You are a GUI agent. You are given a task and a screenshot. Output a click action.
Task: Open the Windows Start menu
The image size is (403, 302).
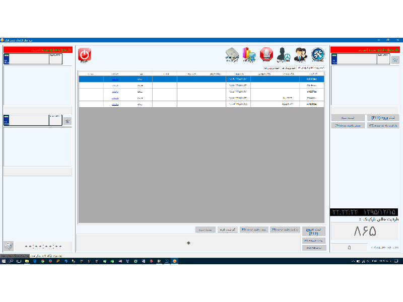(4, 261)
